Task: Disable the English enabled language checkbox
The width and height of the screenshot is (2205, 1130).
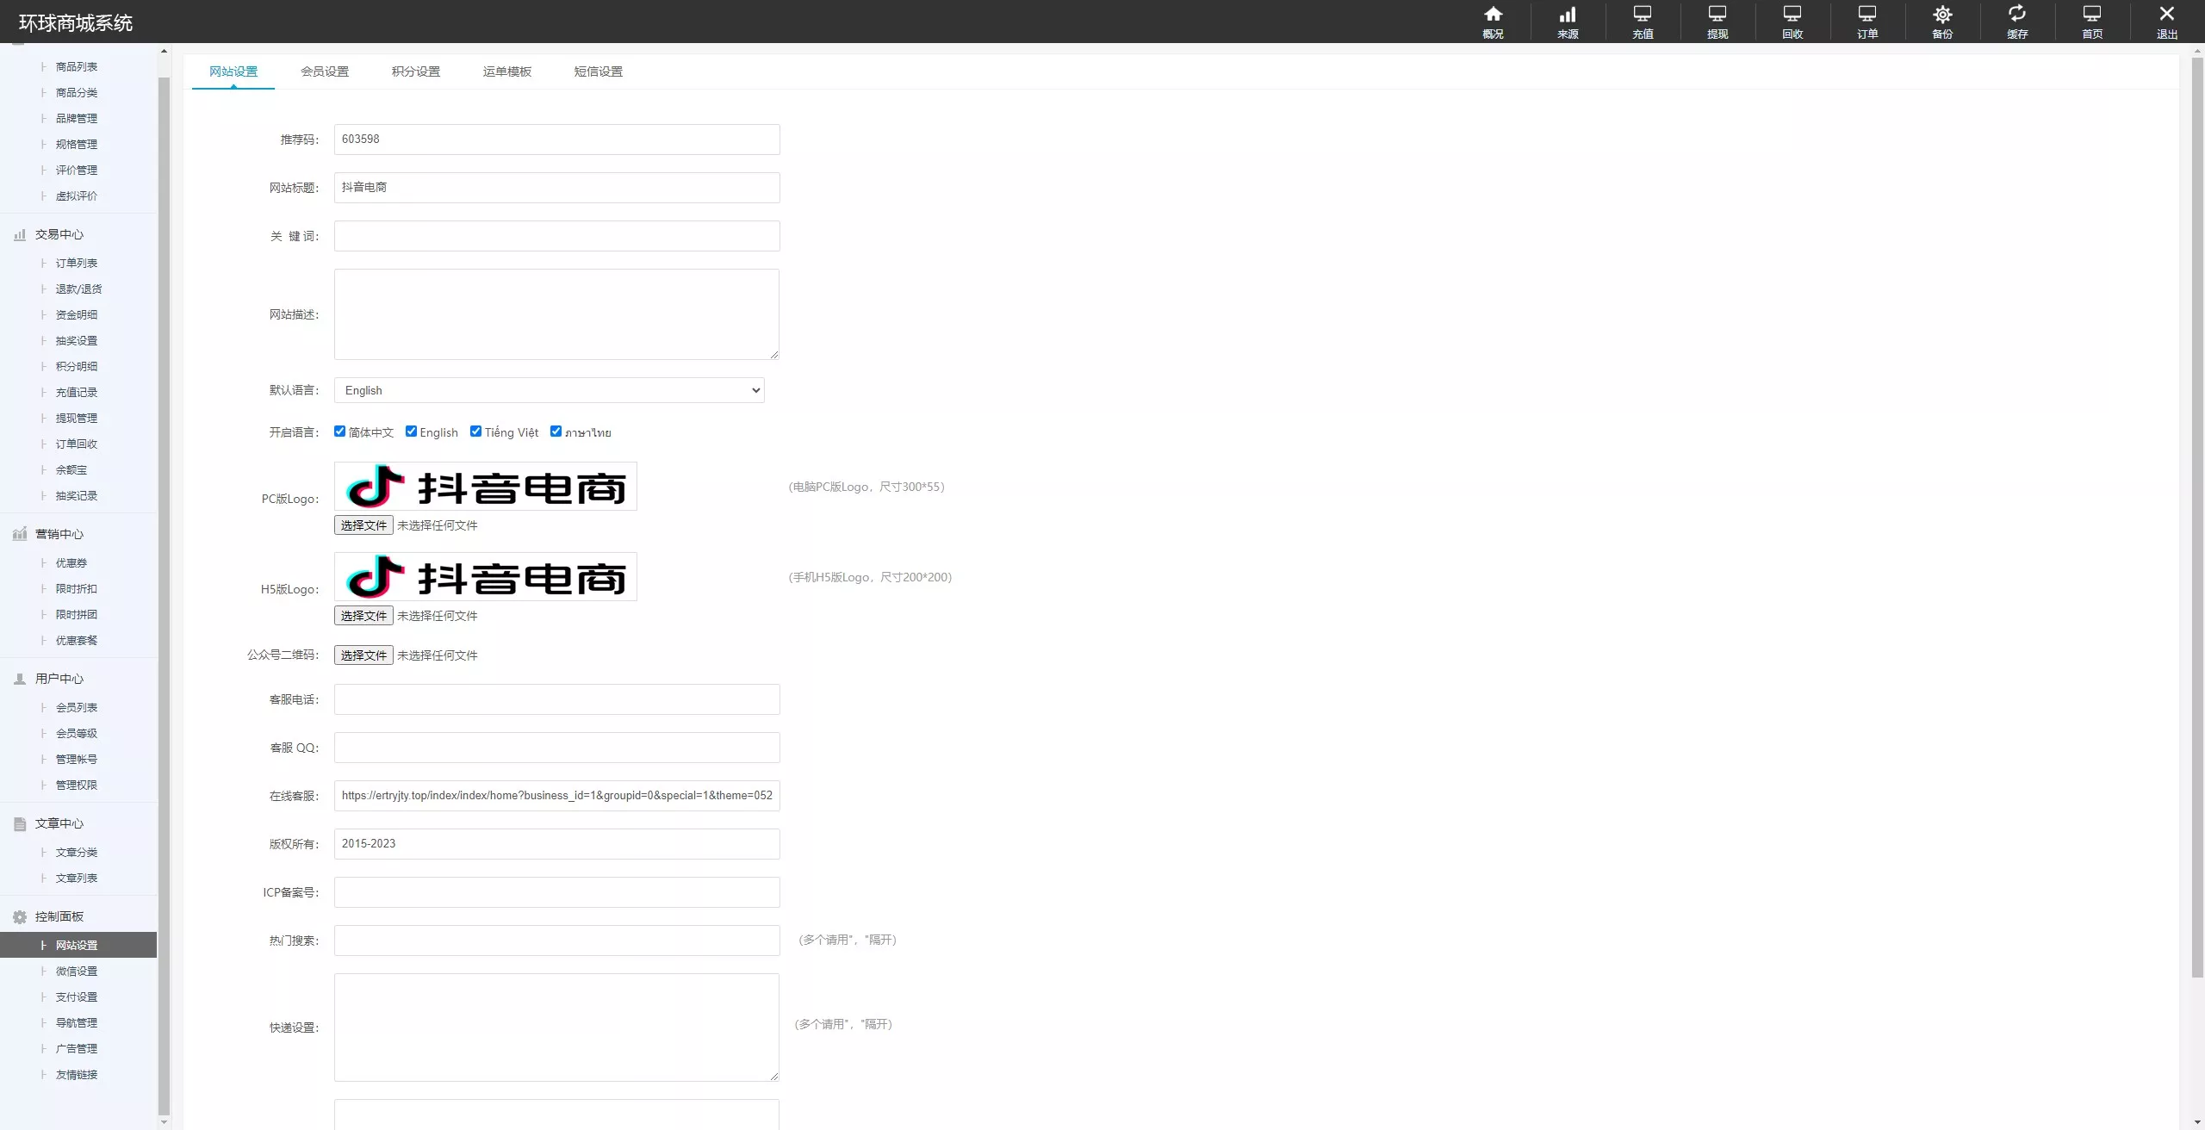Action: click(412, 432)
